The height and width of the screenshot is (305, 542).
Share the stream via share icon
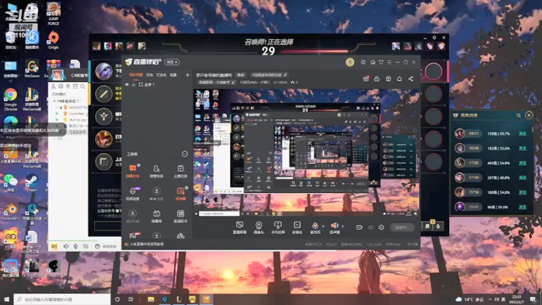(x=411, y=79)
